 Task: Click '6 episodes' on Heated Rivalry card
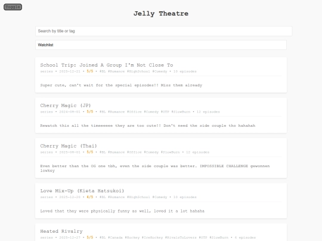(x=245, y=237)
